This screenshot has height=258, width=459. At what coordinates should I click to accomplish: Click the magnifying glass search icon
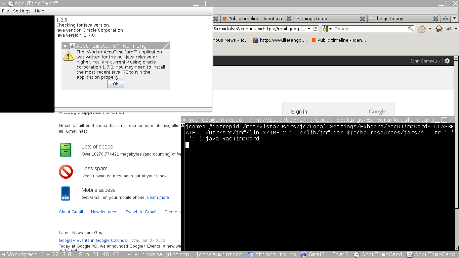411,29
